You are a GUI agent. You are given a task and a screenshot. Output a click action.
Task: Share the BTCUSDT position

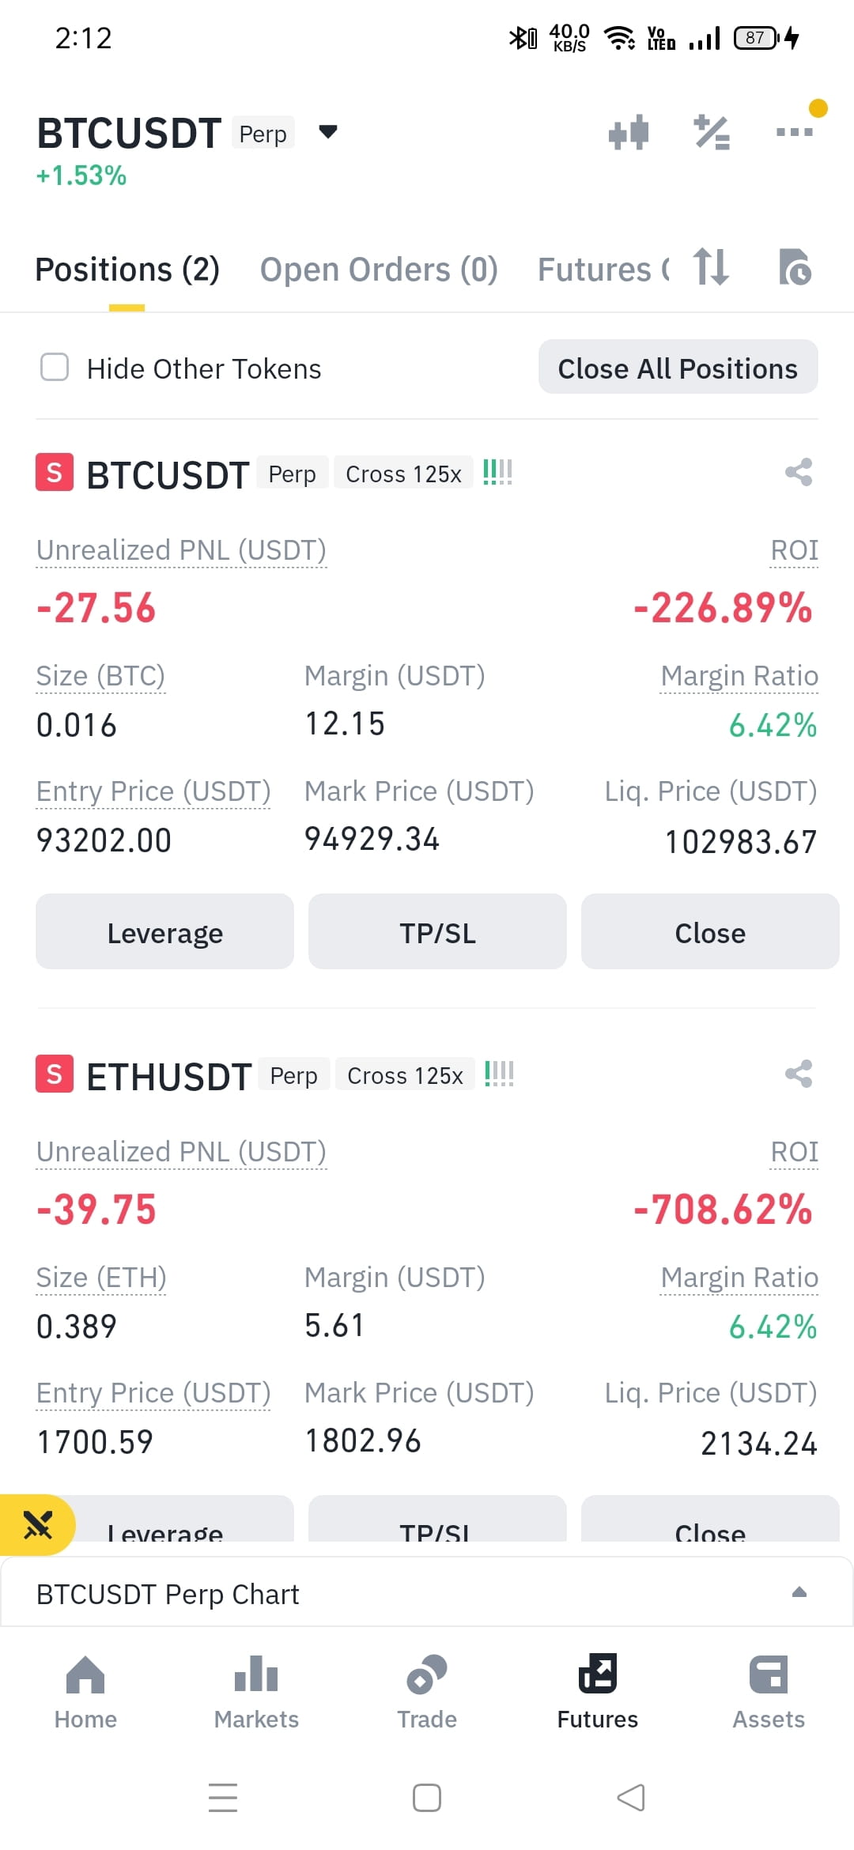pos(799,473)
